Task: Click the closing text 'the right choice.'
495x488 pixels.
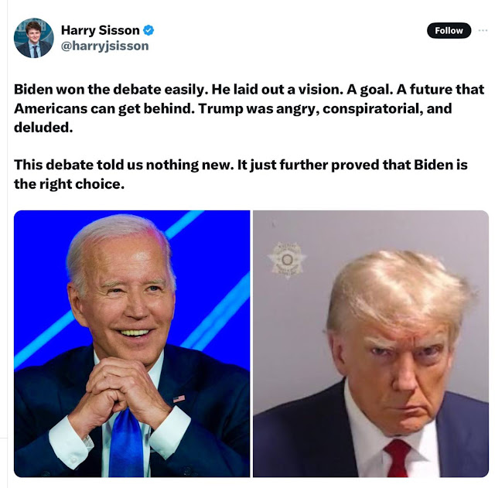Action: pos(69,184)
